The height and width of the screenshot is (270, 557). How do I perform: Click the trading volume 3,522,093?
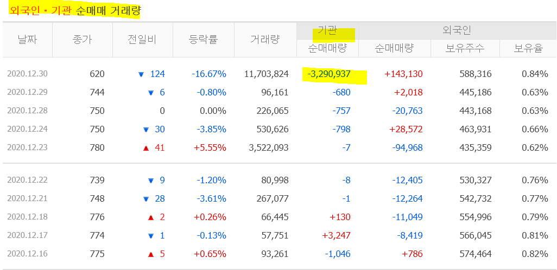tap(269, 147)
